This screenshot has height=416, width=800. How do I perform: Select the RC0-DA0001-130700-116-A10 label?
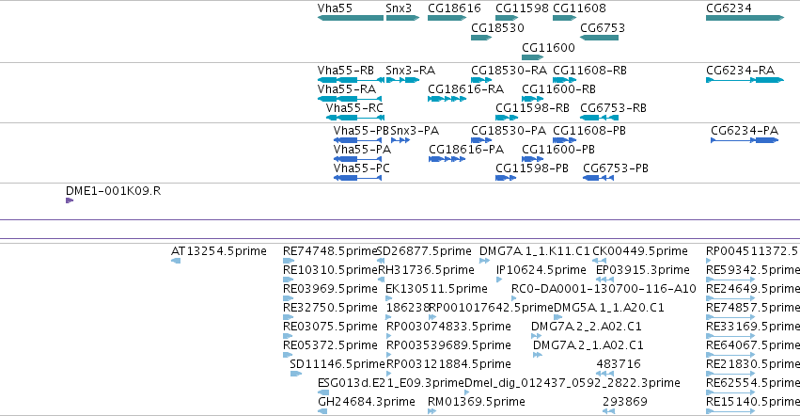[x=604, y=288]
